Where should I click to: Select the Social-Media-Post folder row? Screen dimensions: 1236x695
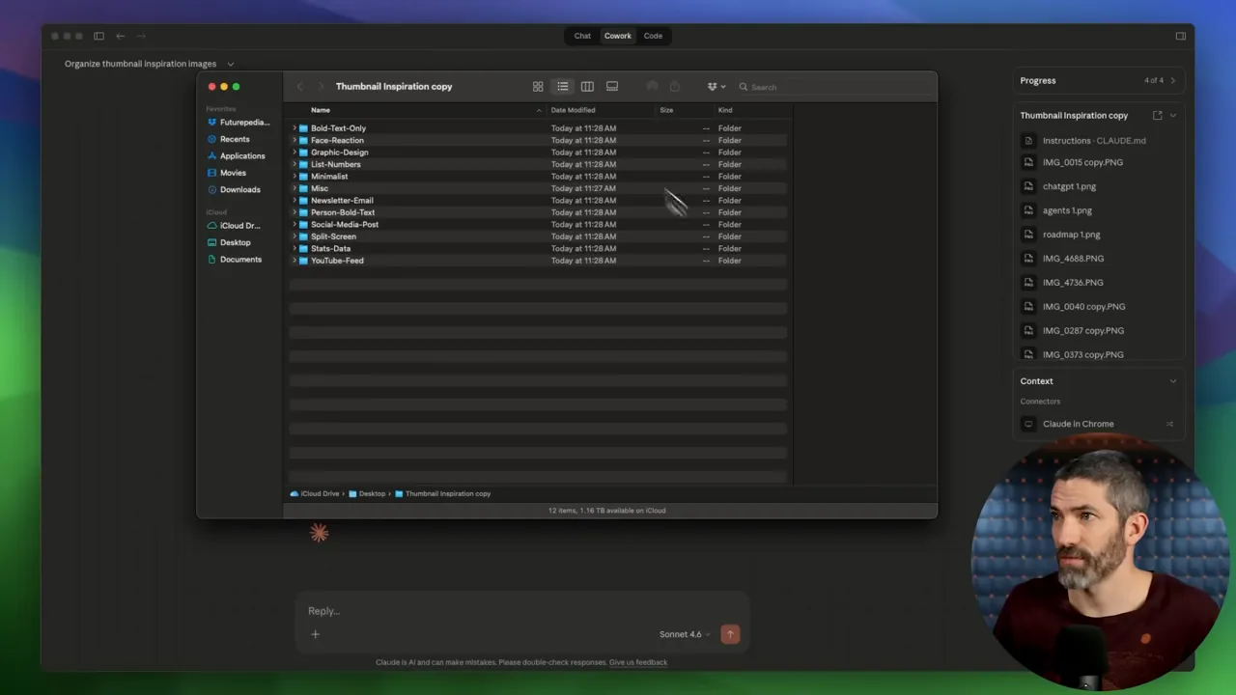(539, 224)
